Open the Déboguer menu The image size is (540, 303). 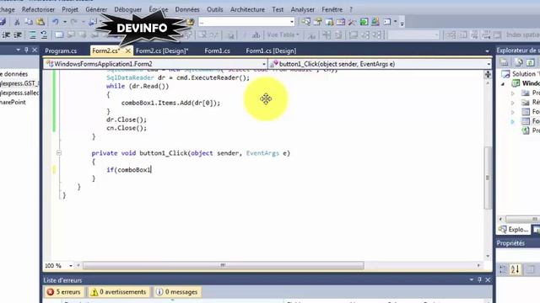[127, 9]
